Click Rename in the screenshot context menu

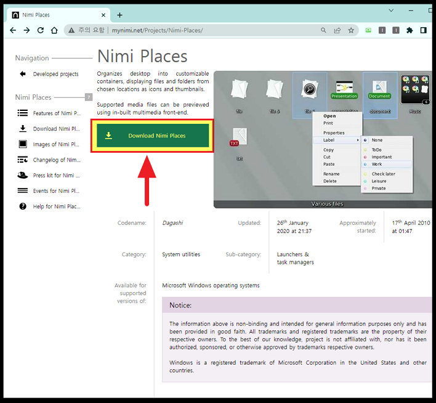click(x=331, y=174)
